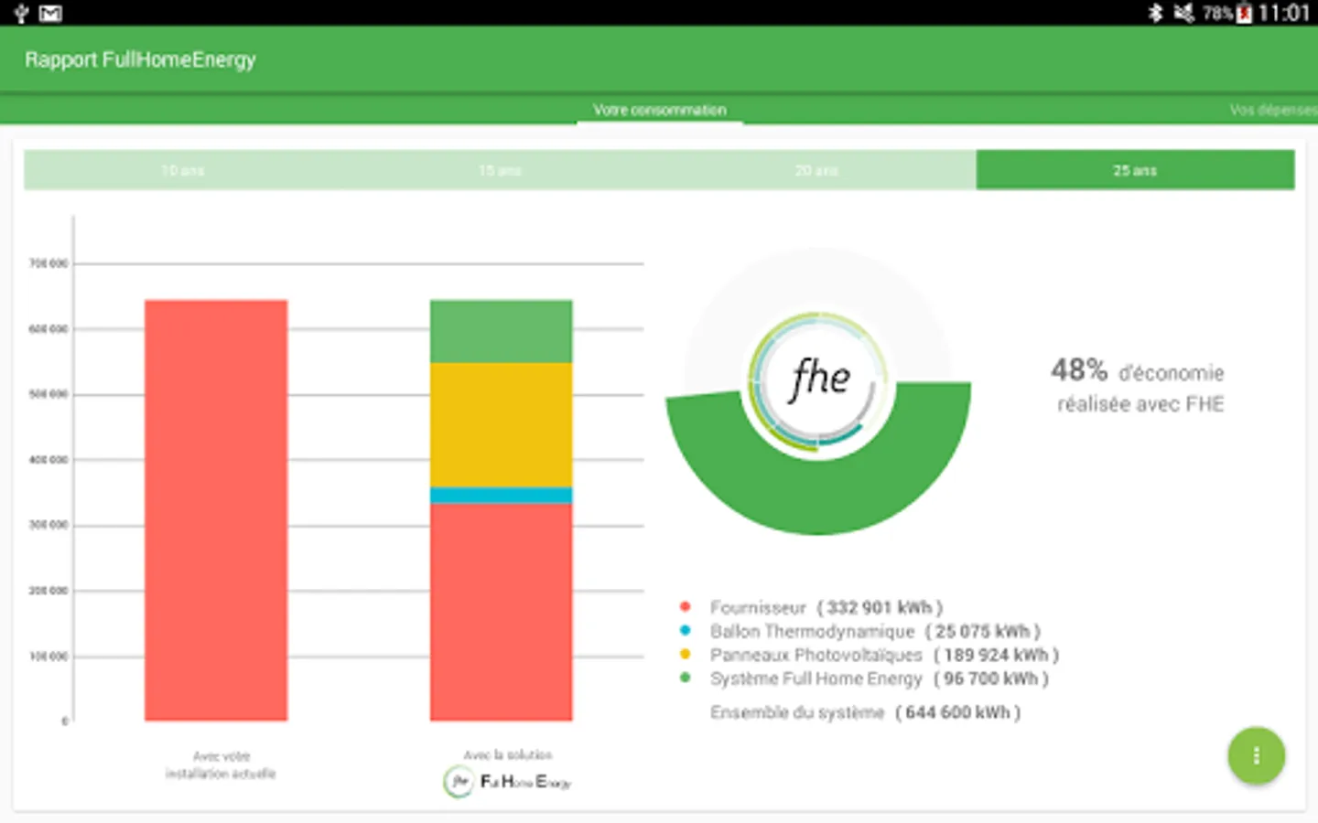
Task: Tap the Fournisseur (332 901 kWh) entry
Action: (x=826, y=607)
